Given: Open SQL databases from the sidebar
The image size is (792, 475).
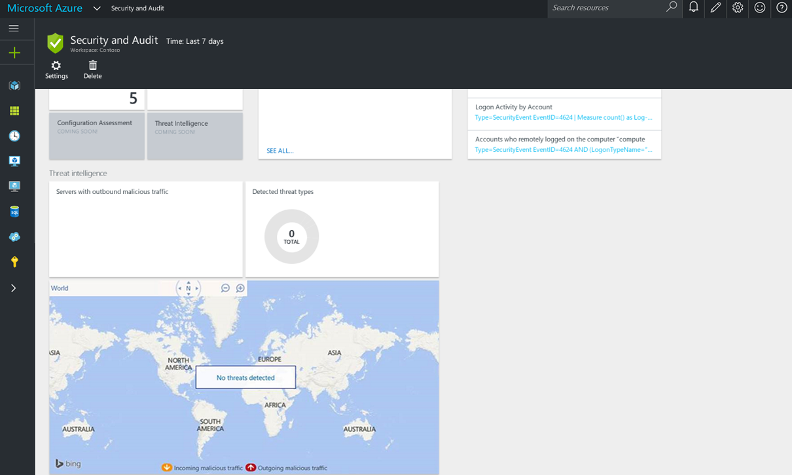Looking at the screenshot, I should pos(14,211).
